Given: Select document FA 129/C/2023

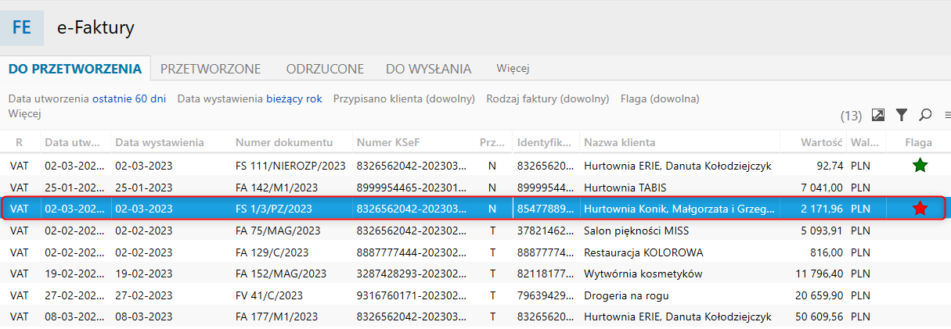Looking at the screenshot, I should tap(272, 252).
